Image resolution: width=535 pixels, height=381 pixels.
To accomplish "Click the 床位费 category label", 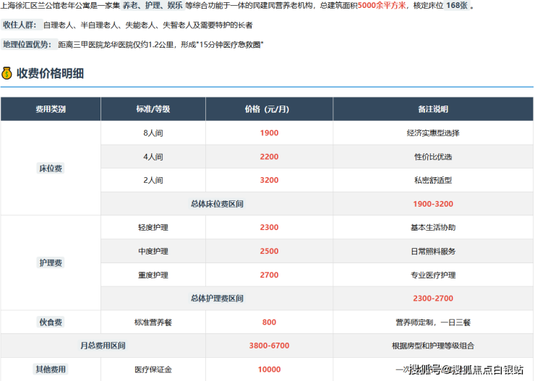I will pyautogui.click(x=51, y=168).
